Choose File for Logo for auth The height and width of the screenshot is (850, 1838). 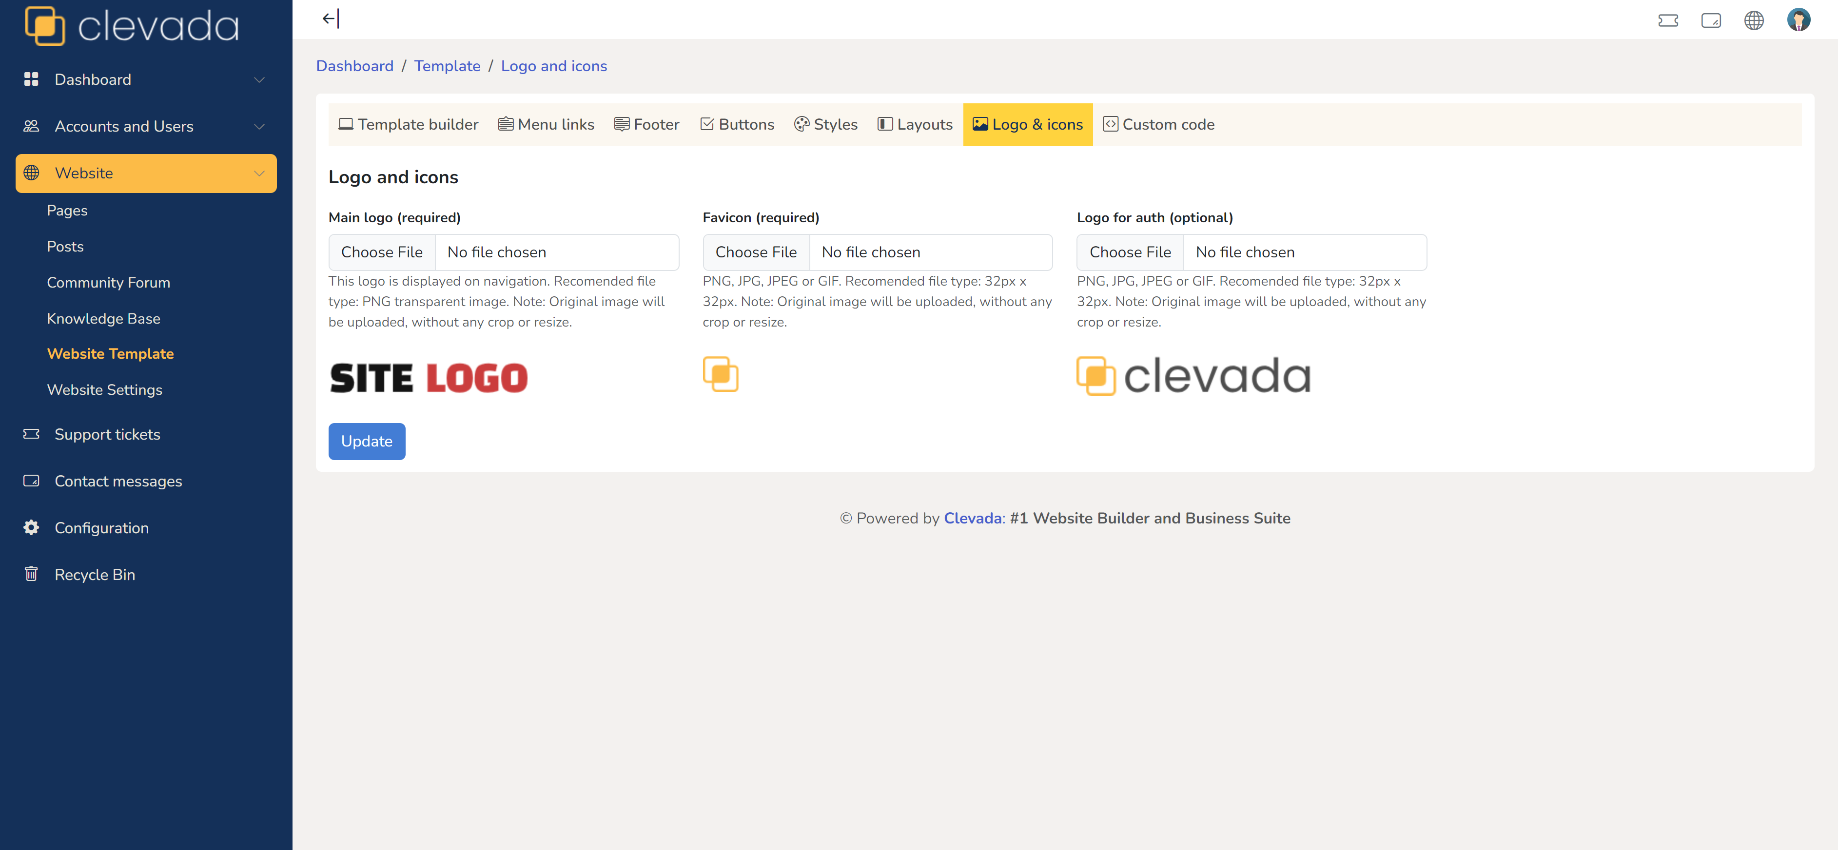[1130, 252]
